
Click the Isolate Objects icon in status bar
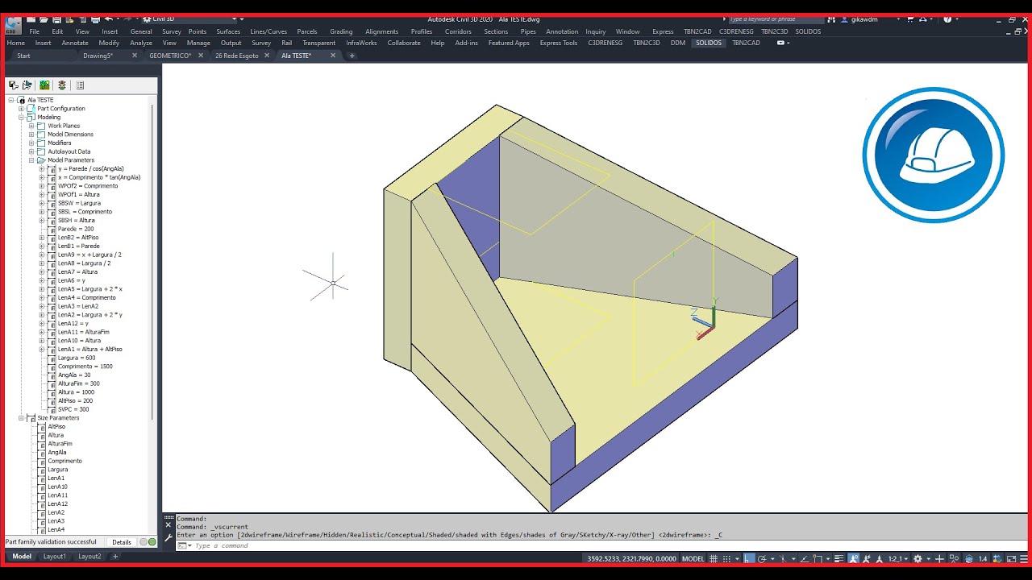[954, 558]
